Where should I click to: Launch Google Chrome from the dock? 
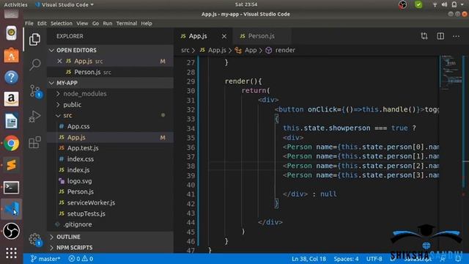(11, 144)
